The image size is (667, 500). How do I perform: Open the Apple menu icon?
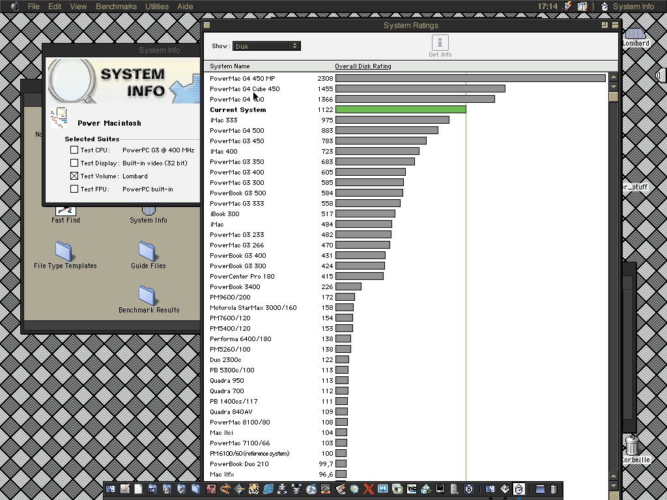point(14,7)
